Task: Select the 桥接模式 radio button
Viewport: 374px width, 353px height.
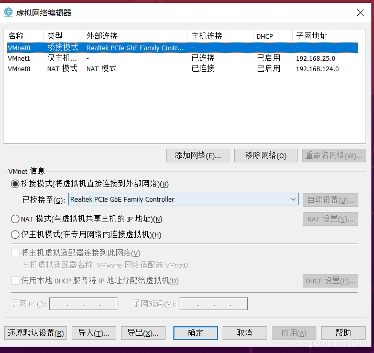Action: [15, 184]
